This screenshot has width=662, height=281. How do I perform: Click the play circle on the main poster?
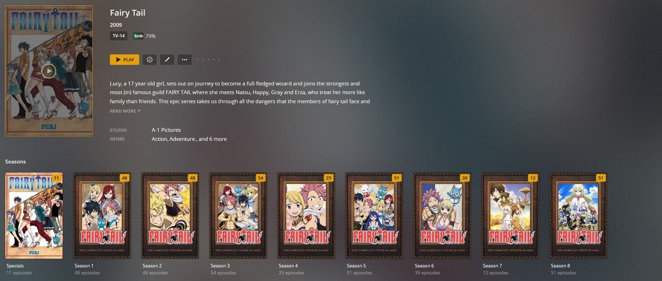pyautogui.click(x=49, y=71)
